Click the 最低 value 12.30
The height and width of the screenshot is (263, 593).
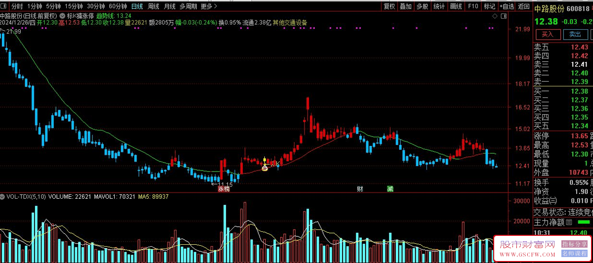[x=579, y=154]
